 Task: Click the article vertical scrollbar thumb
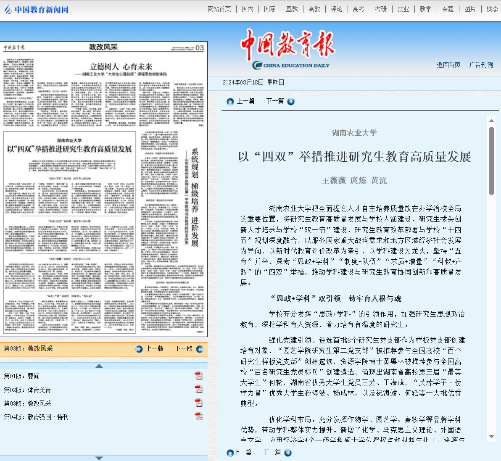coord(491,161)
